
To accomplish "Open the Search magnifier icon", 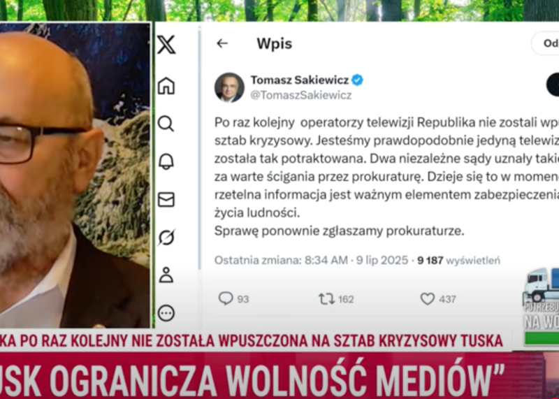I will point(166,124).
